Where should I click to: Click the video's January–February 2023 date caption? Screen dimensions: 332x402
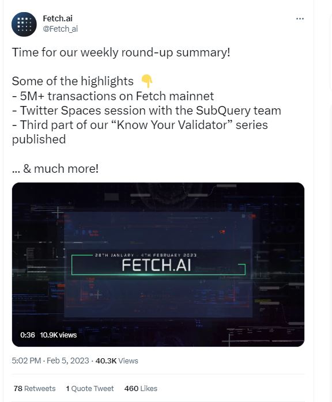coord(145,255)
